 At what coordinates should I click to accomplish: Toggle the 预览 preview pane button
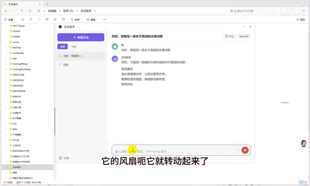click(301, 20)
